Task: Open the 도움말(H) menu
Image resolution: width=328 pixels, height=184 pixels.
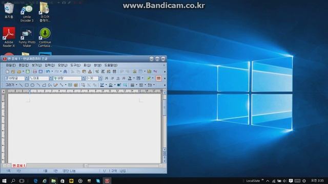Action: point(111,65)
